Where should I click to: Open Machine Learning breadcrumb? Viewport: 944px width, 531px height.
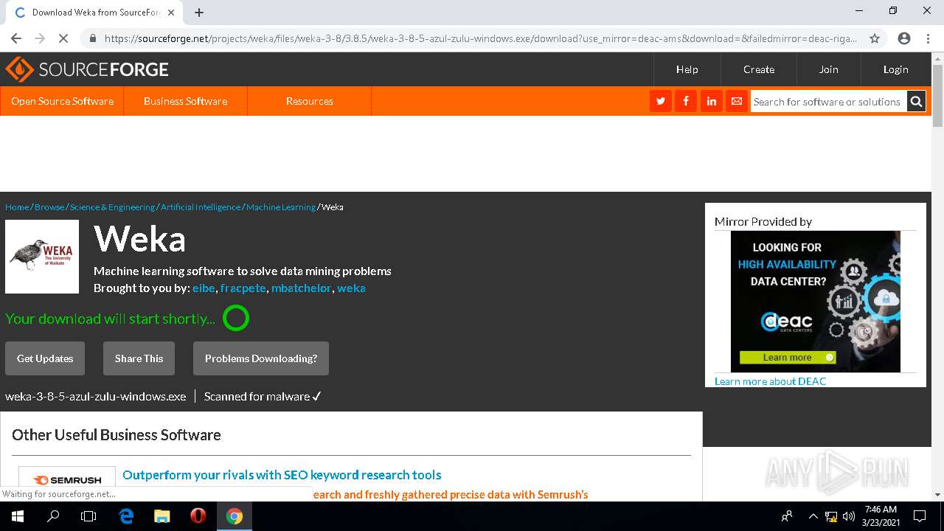tap(281, 207)
